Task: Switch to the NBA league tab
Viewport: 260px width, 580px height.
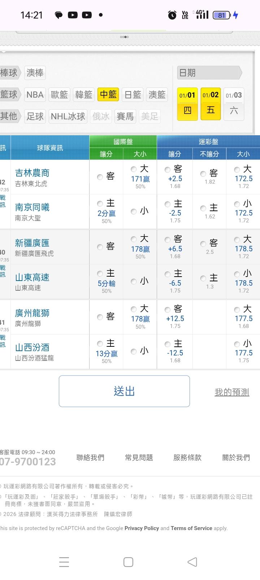Action: coord(35,95)
